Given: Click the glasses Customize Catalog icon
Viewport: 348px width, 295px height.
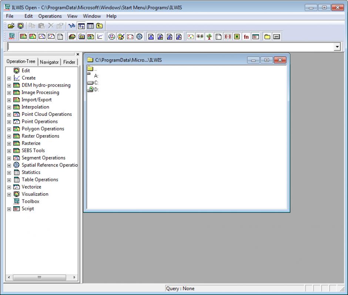Looking at the screenshot, I should tap(72, 26).
